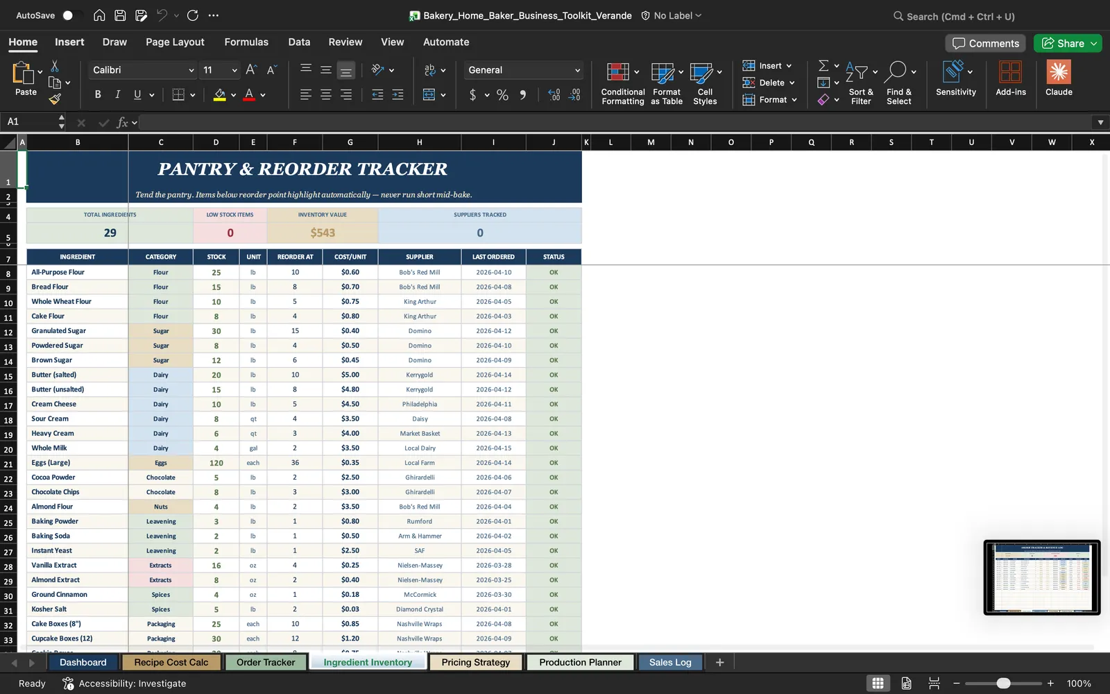Viewport: 1110px width, 694px height.
Task: Click the Page Layout view icon
Action: pos(906,684)
